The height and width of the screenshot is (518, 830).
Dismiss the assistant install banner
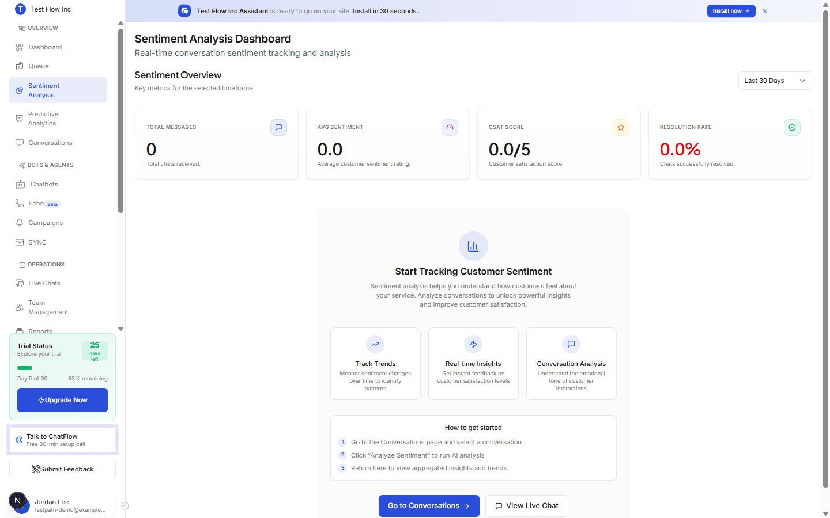coord(765,11)
